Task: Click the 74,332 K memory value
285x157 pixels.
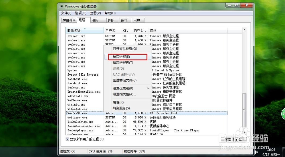Action: [x=140, y=130]
